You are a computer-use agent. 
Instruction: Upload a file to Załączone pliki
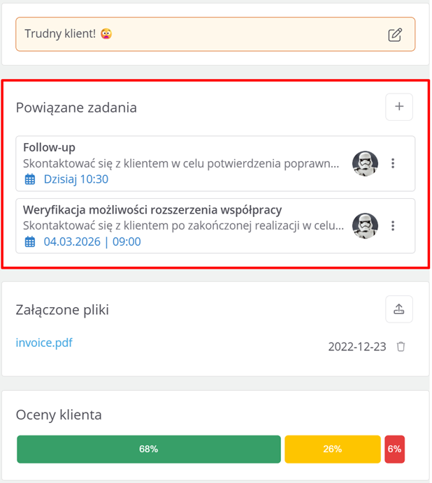point(399,309)
